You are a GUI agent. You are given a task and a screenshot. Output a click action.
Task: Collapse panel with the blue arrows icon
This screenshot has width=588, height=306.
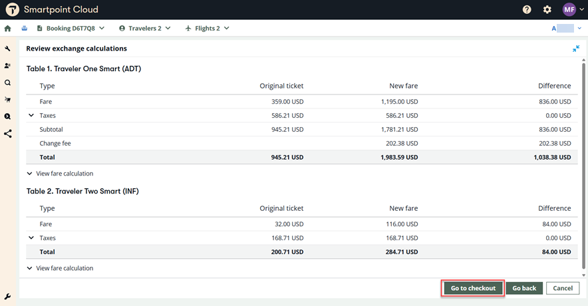(576, 49)
